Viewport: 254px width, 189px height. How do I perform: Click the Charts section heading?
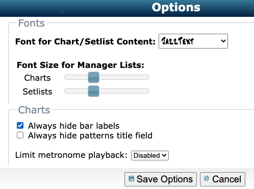click(34, 110)
